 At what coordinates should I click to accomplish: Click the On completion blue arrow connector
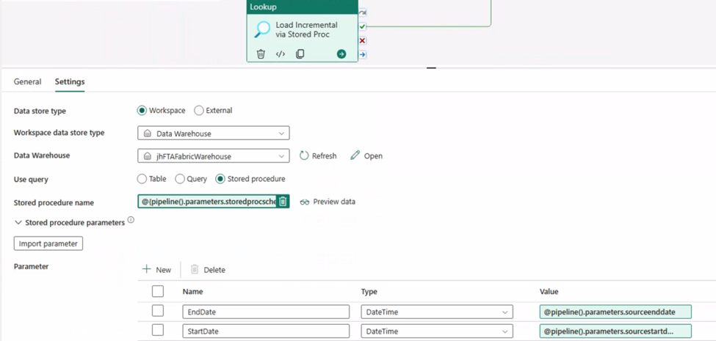pos(362,55)
